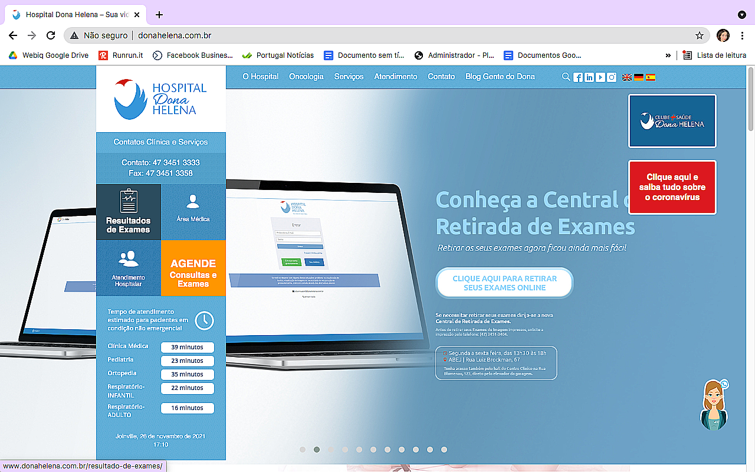
Task: Click Respiratório-ADULTO 16 minutos value
Action: coord(188,408)
